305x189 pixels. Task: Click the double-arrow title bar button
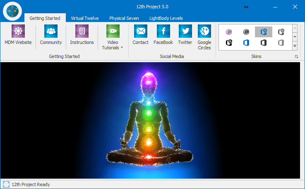tap(246, 7)
